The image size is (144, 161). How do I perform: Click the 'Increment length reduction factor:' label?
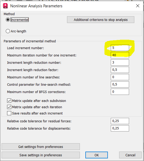pyautogui.click(x=33, y=70)
